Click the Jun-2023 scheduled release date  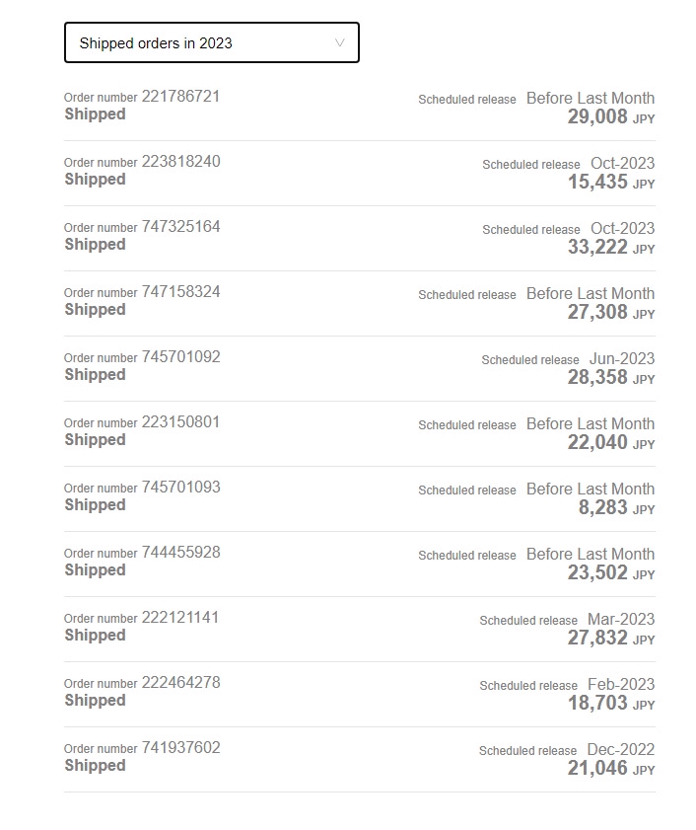click(x=621, y=358)
